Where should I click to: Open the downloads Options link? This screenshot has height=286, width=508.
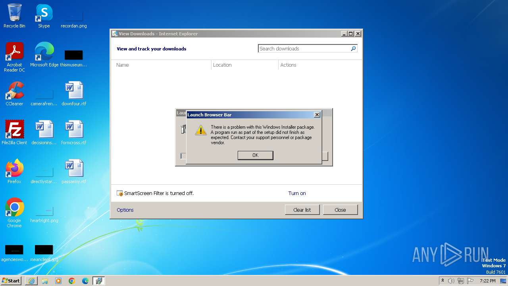pos(125,210)
